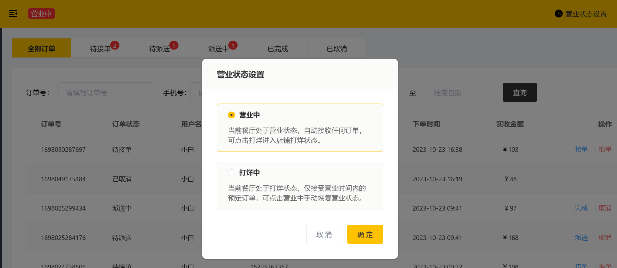The height and width of the screenshot is (268, 617).
Task: Click order number 1698049175484
Action: point(63,179)
